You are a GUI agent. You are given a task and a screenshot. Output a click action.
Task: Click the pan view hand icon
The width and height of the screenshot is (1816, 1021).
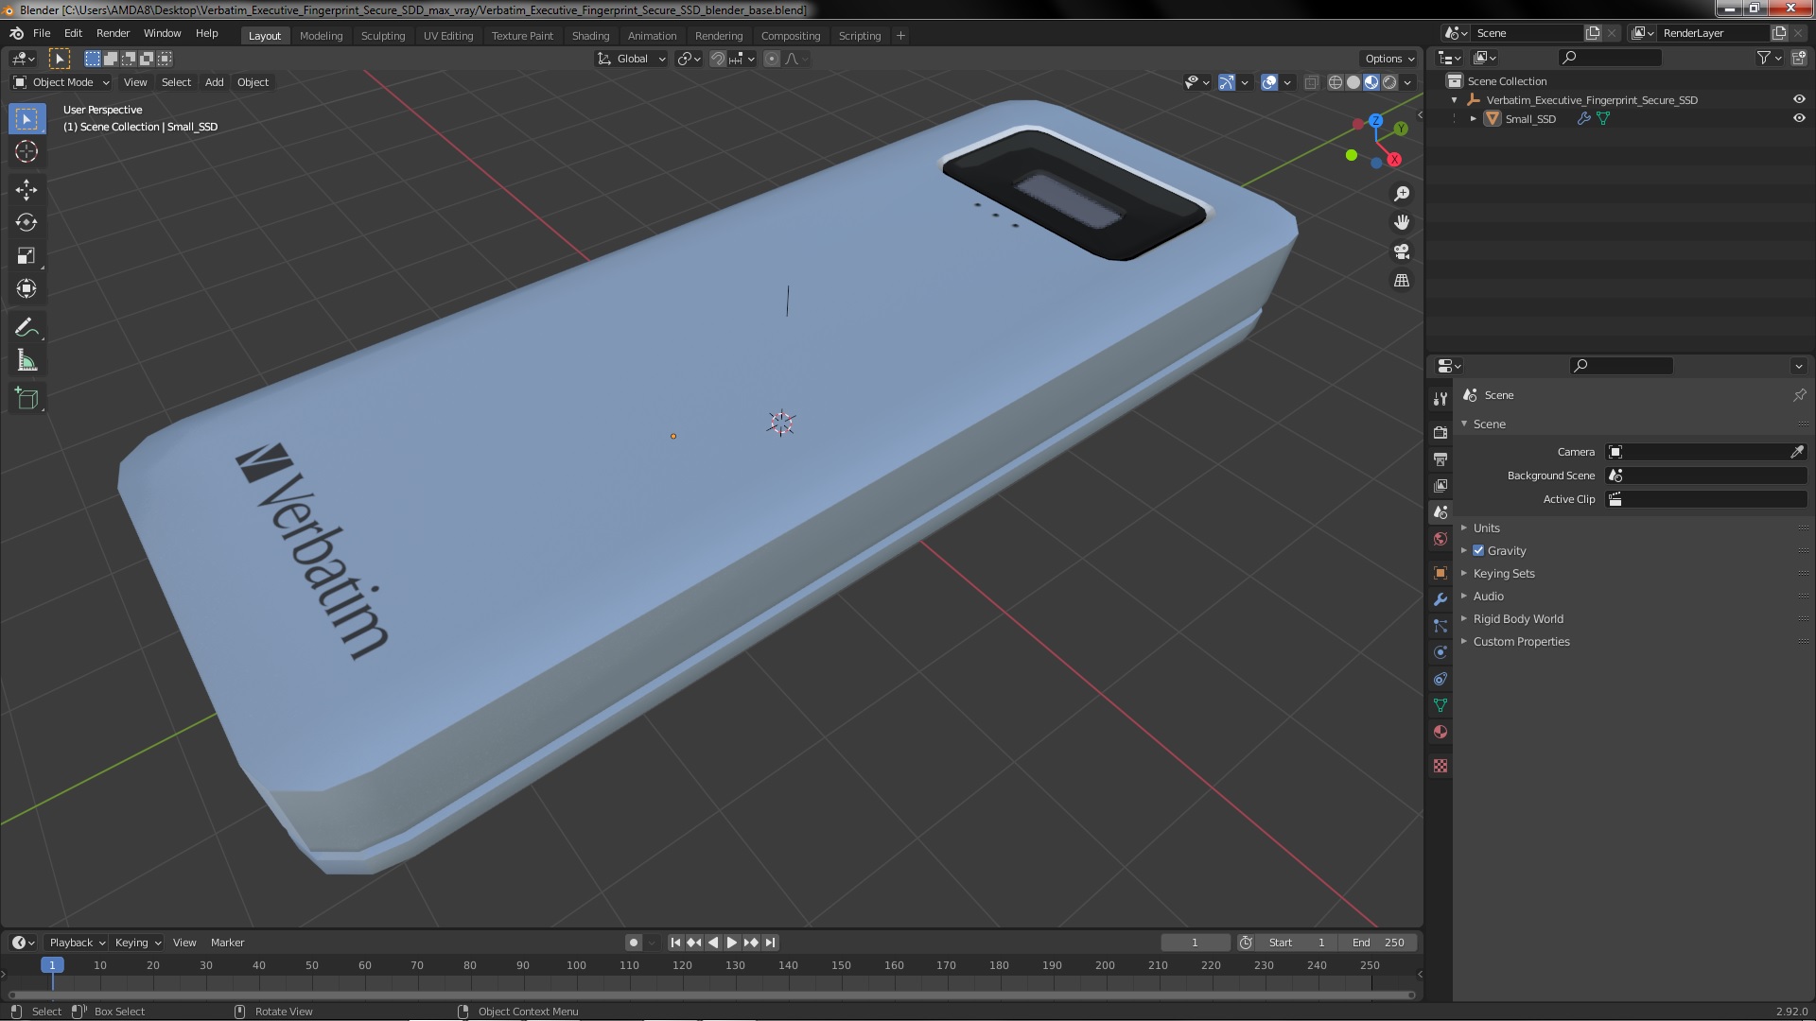1402,222
